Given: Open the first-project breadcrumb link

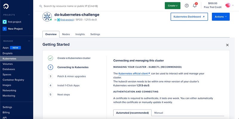Looking at the screenshot, I should pyautogui.click(x=67, y=20).
